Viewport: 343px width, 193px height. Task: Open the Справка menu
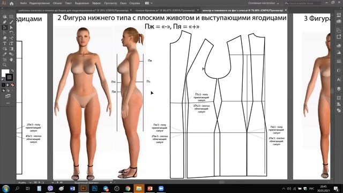[x=135, y=3]
